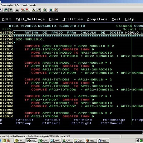Click AP22-TOTMOD6 on line 018010
143x143 pixels.
tap(45, 117)
